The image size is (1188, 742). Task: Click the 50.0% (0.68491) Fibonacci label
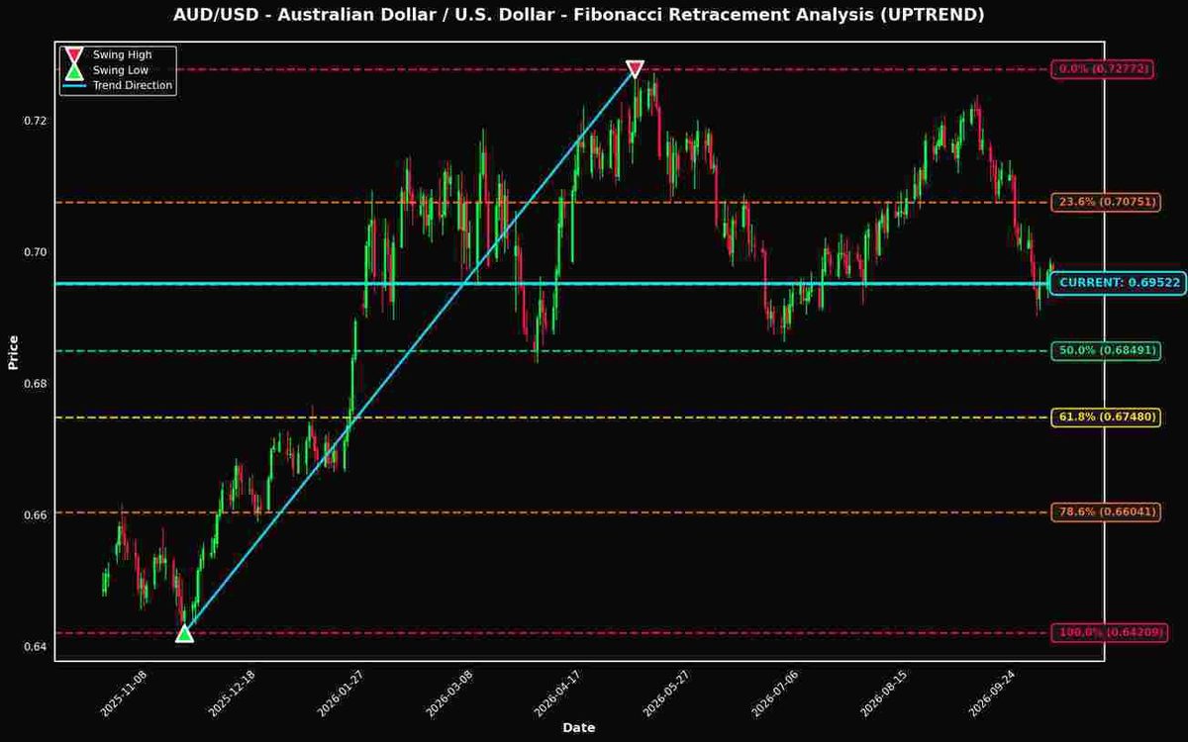pyautogui.click(x=1106, y=350)
